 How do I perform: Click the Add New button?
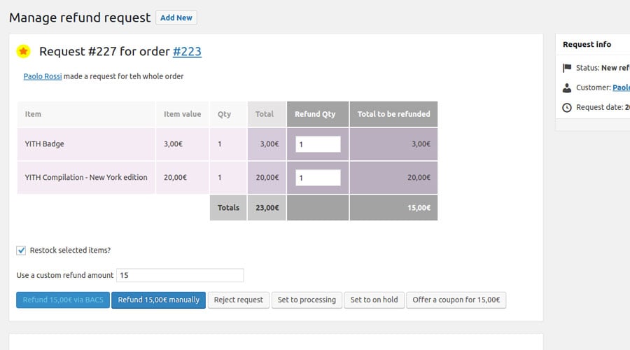click(x=176, y=18)
